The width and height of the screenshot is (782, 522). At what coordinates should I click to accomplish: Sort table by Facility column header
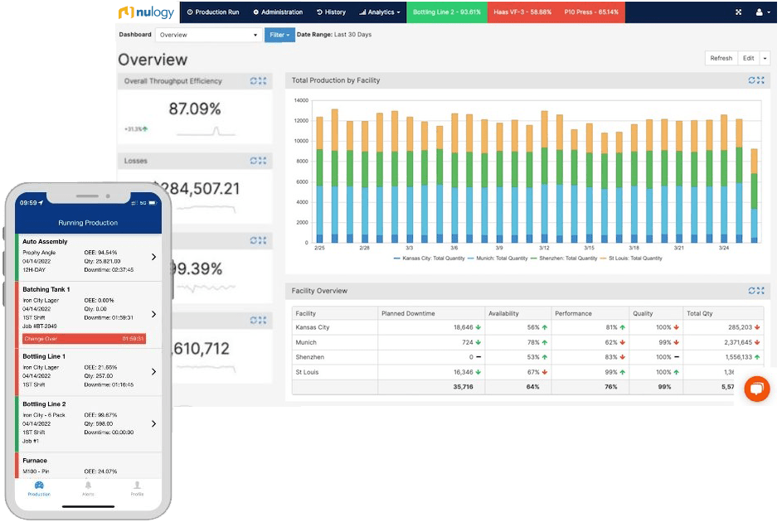[x=335, y=313]
